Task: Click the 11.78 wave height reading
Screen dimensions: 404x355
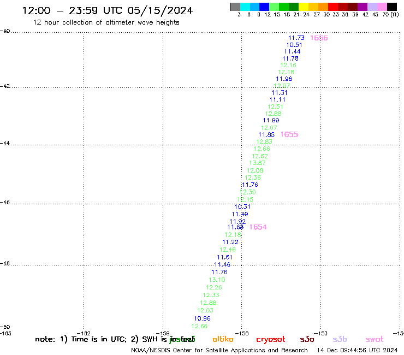Action: [x=290, y=58]
